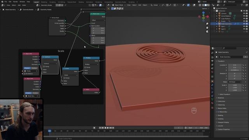Play the animation forward

108,128
